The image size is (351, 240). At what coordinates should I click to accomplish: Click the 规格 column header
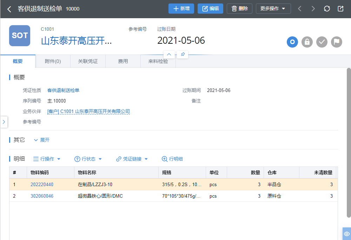tap(182, 172)
